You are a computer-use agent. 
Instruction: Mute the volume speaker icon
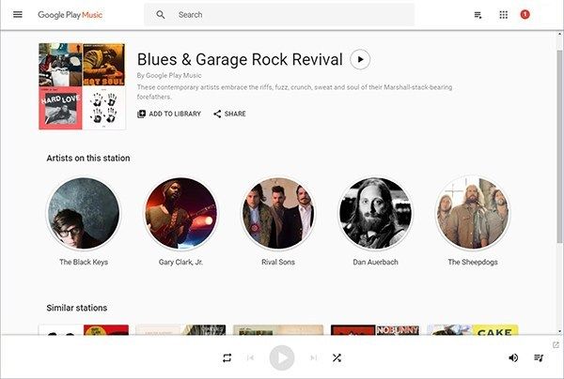[513, 357]
